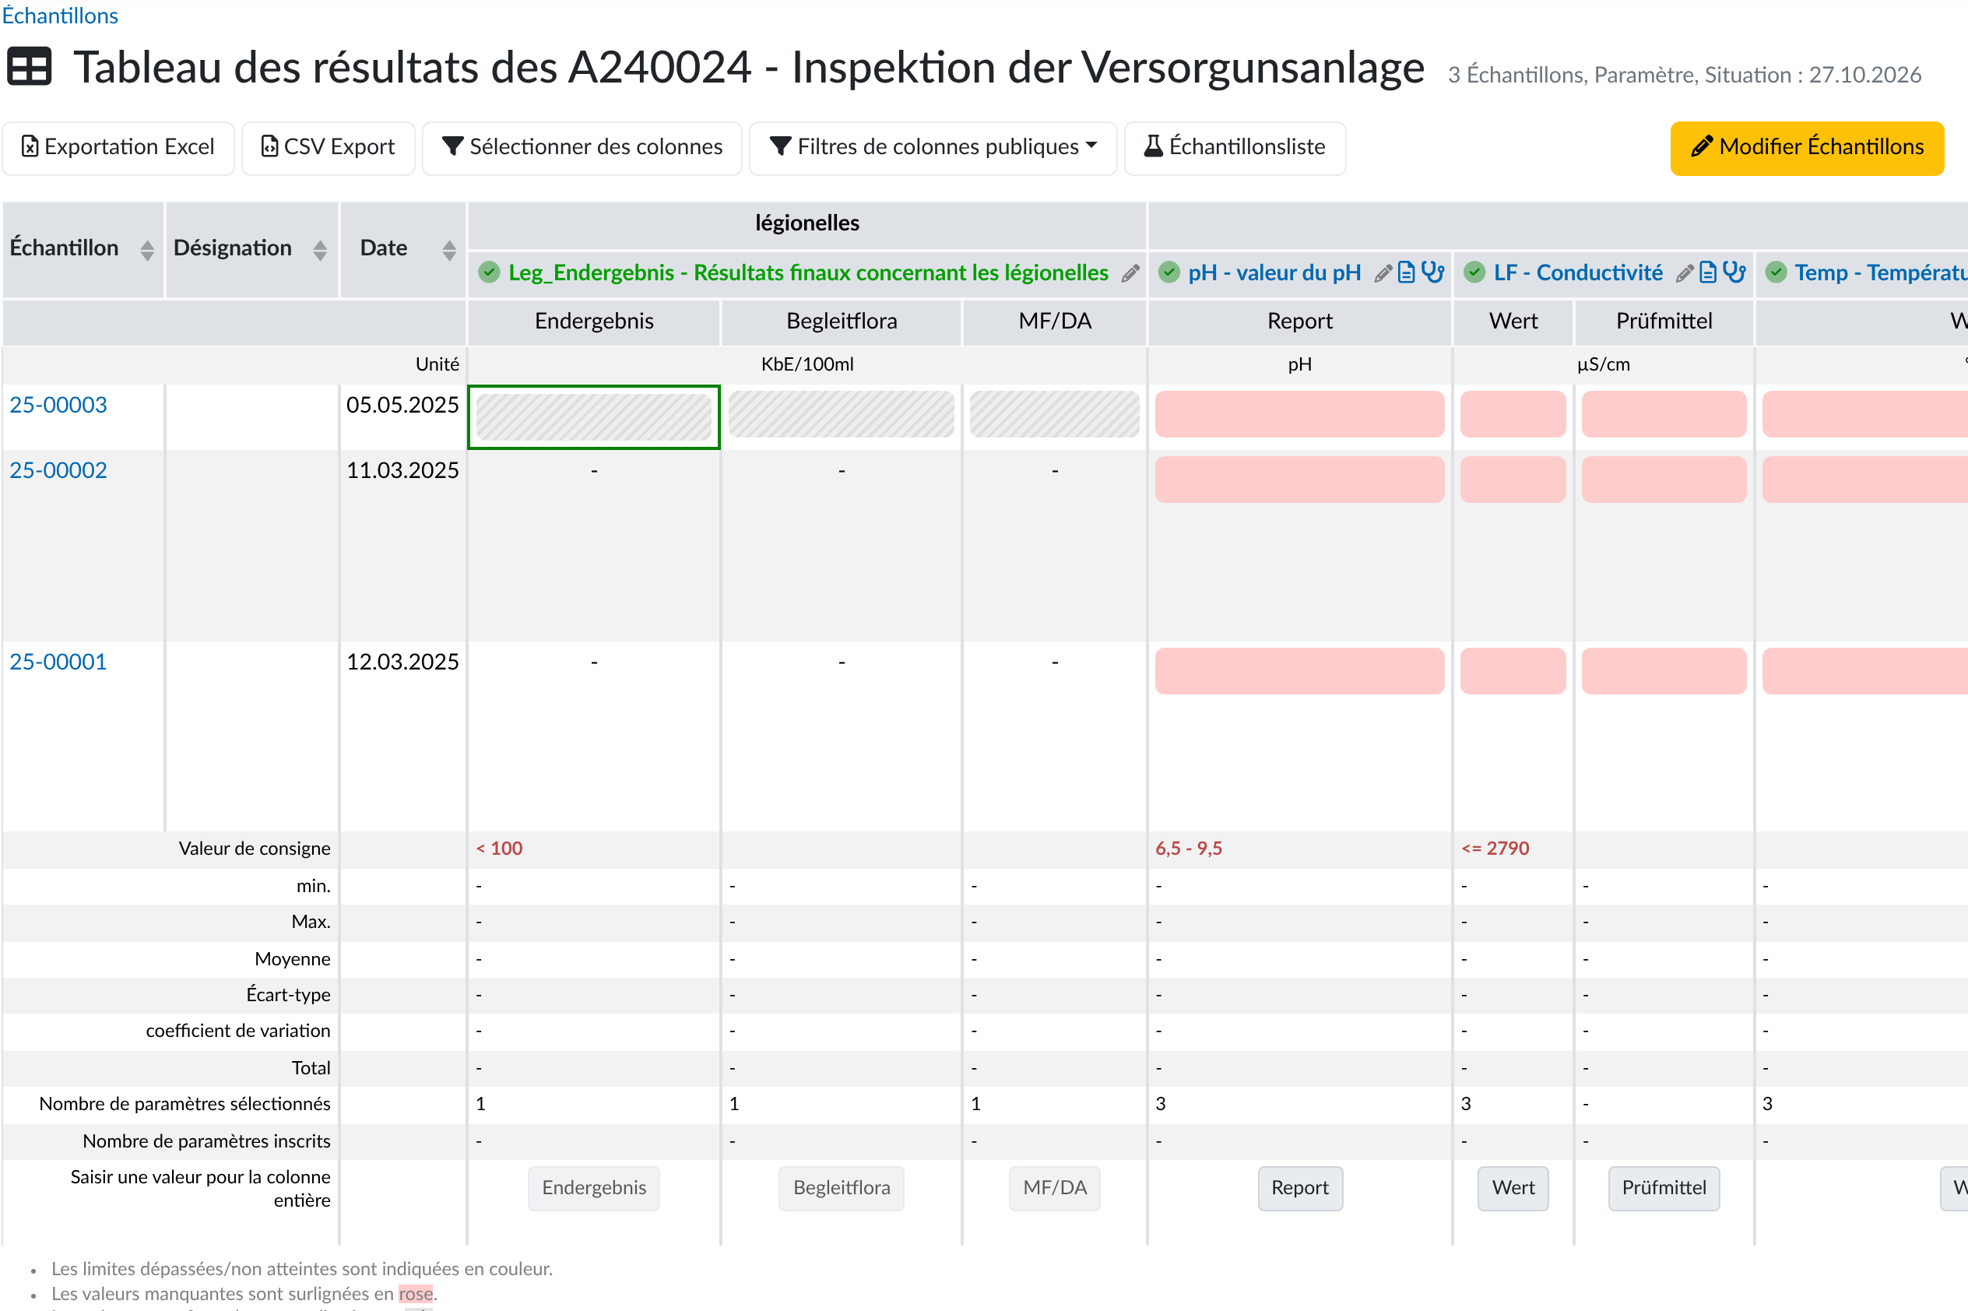This screenshot has height=1311, width=1968.
Task: Open the LF - Conductivité header link
Action: (1577, 272)
